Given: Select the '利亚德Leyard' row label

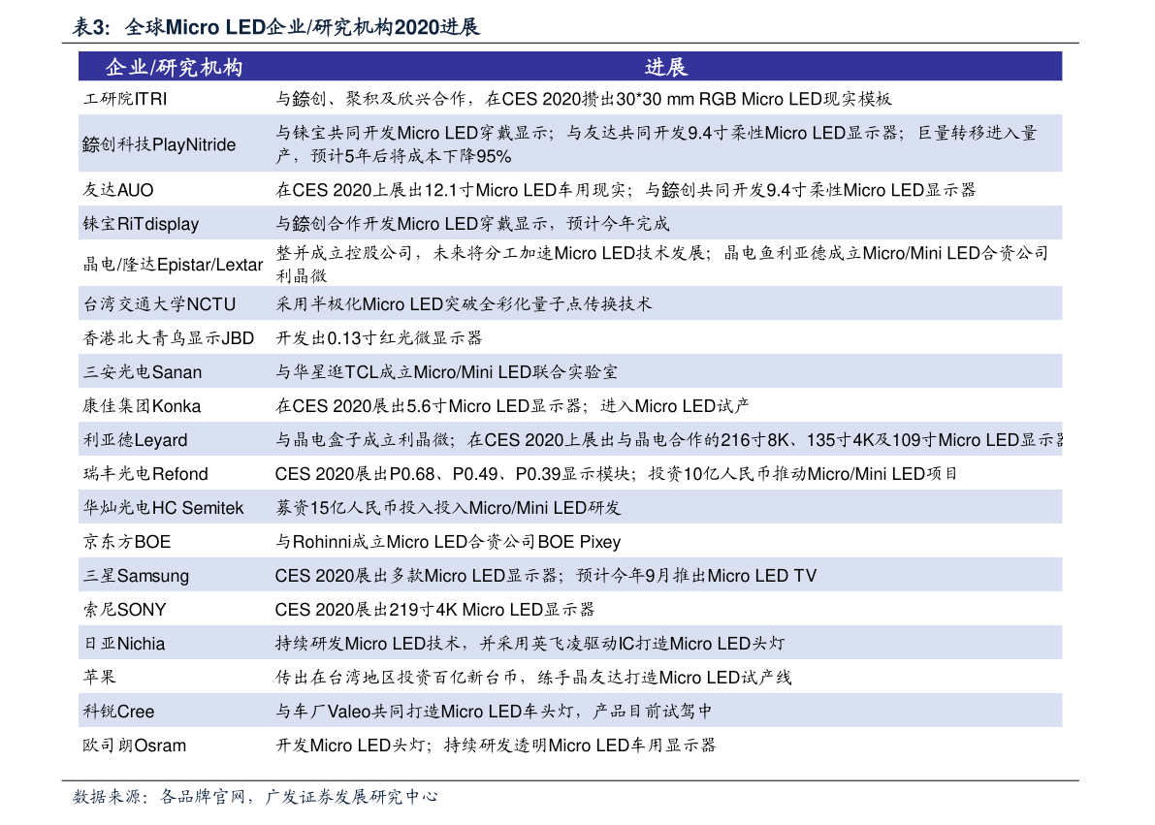Looking at the screenshot, I should pyautogui.click(x=135, y=440).
